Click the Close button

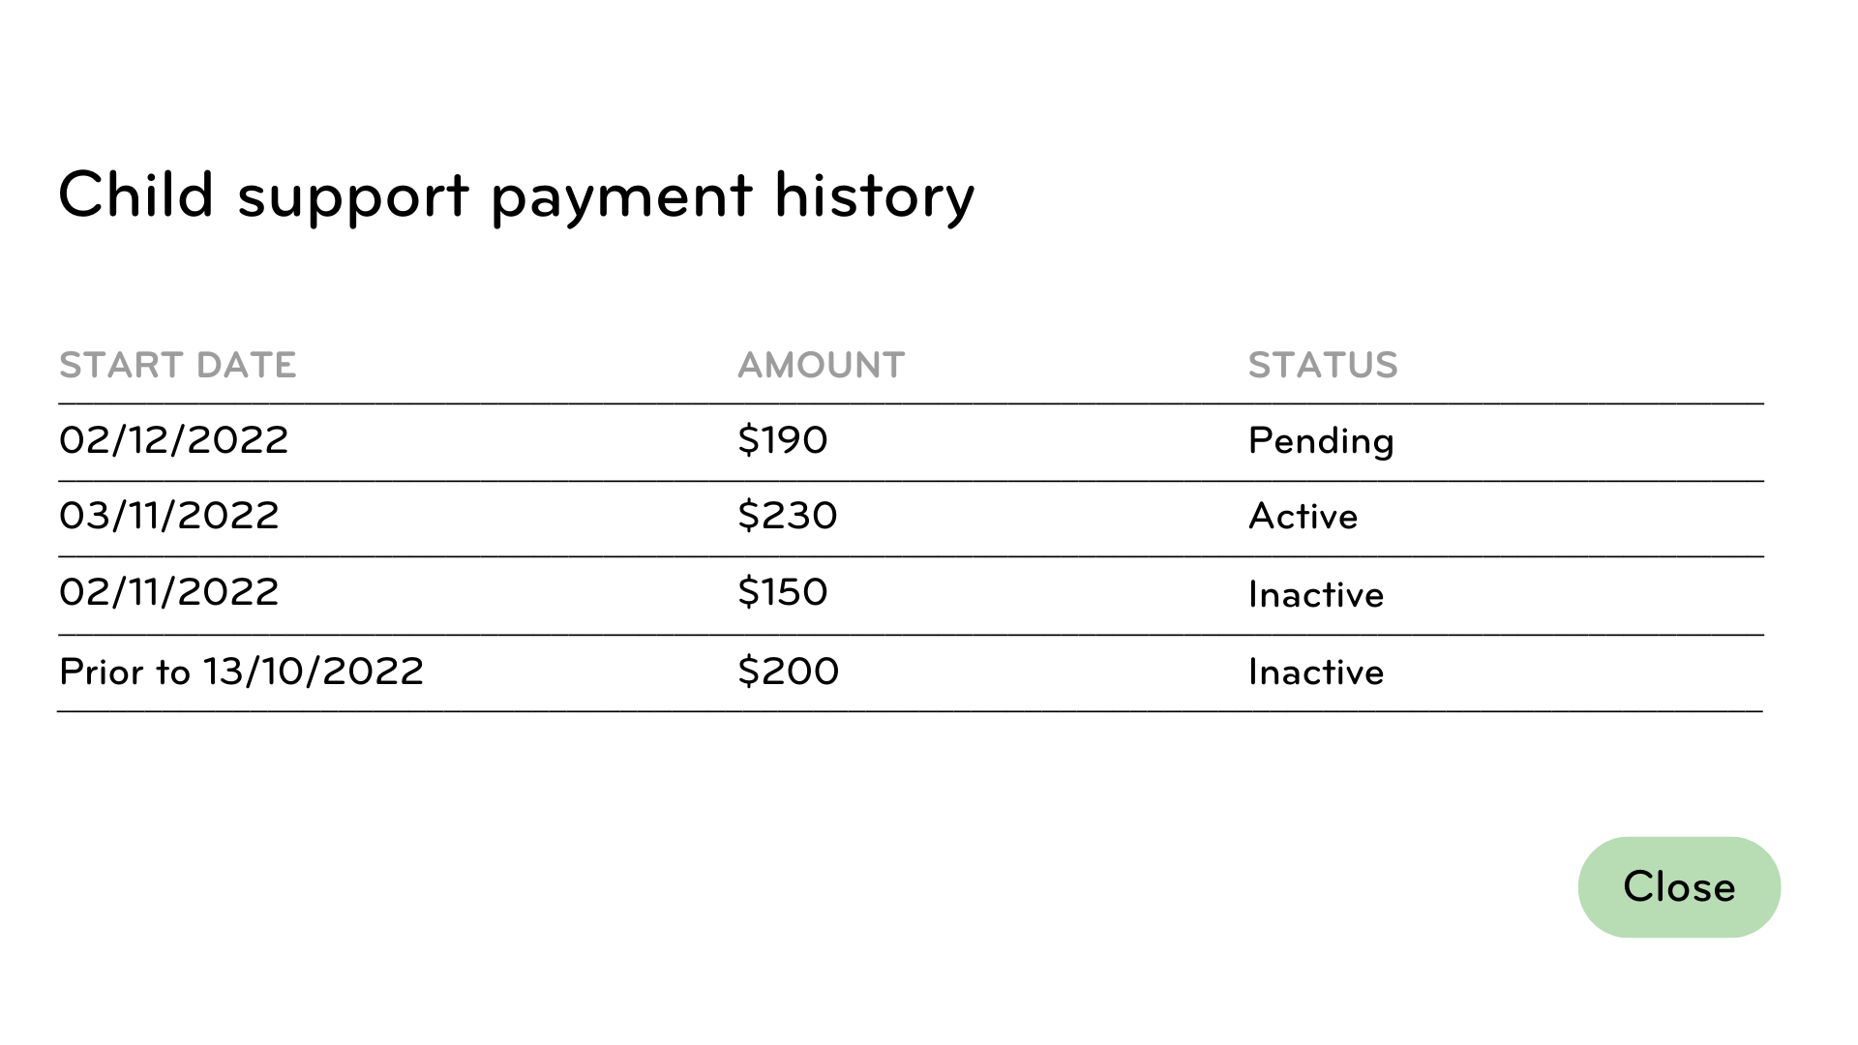click(x=1679, y=886)
